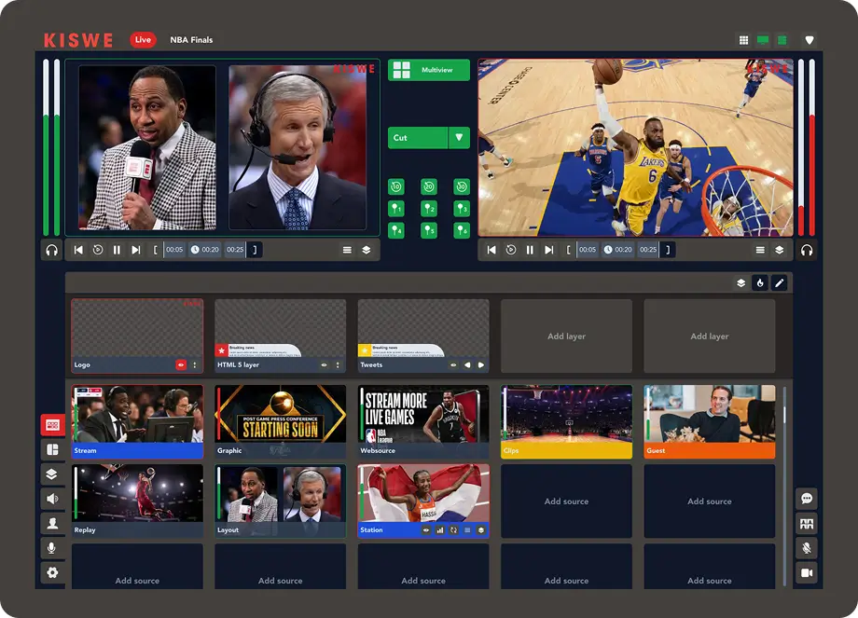Open preview player hamburger menu
This screenshot has height=618, width=858.
click(x=347, y=250)
